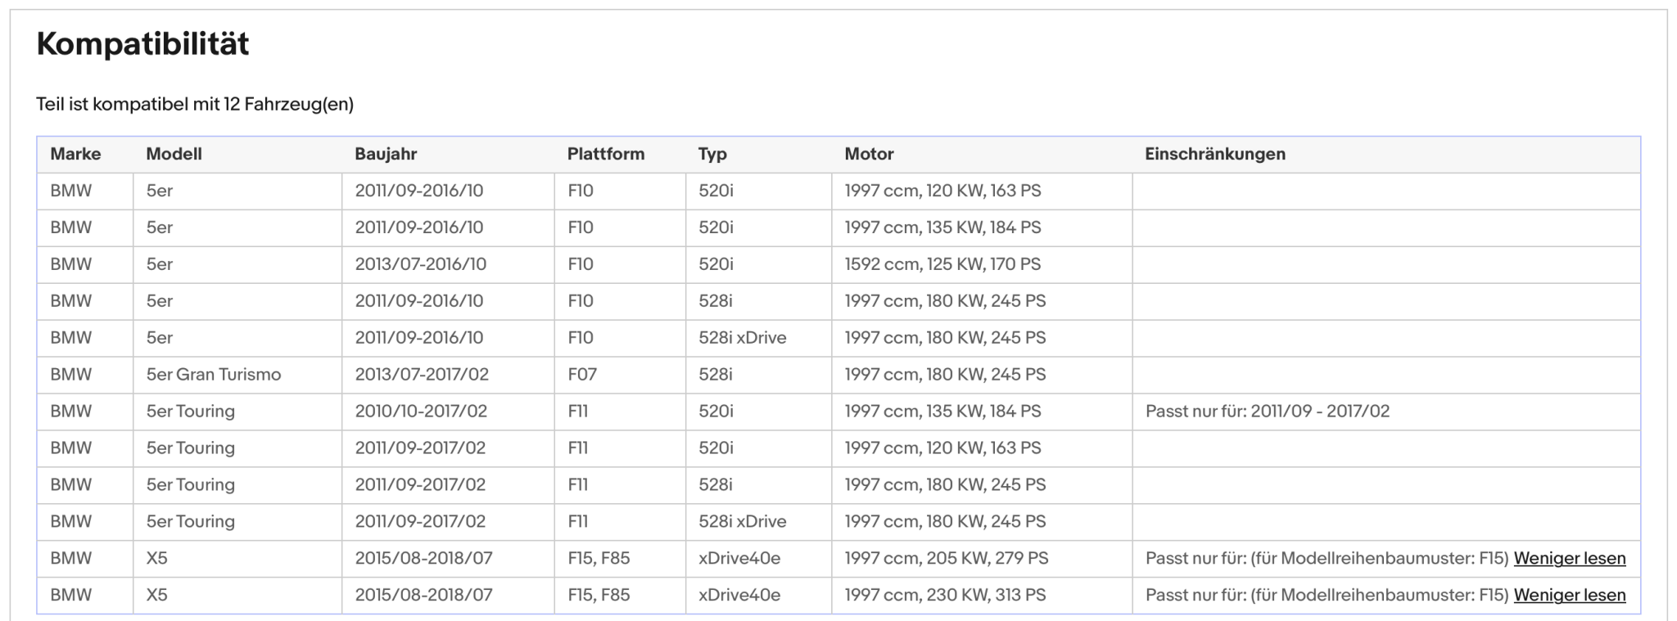
Task: Click "1997 ccm, 135 KW, 184 PS" in the F10 row
Action: pyautogui.click(x=942, y=227)
